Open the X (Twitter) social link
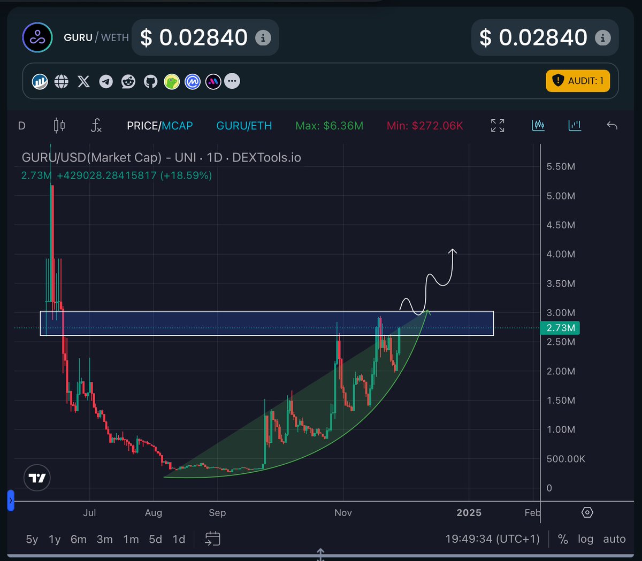This screenshot has width=642, height=561. pyautogui.click(x=83, y=81)
